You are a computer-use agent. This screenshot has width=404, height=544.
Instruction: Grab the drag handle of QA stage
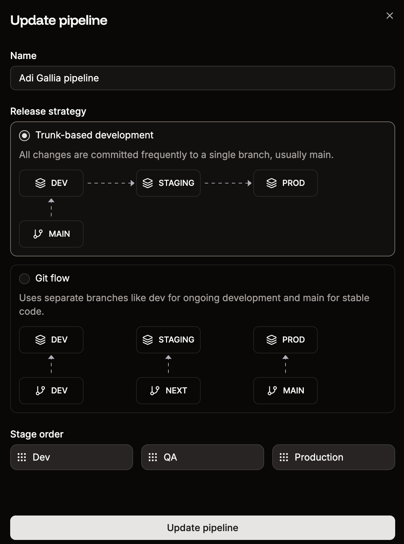(153, 457)
